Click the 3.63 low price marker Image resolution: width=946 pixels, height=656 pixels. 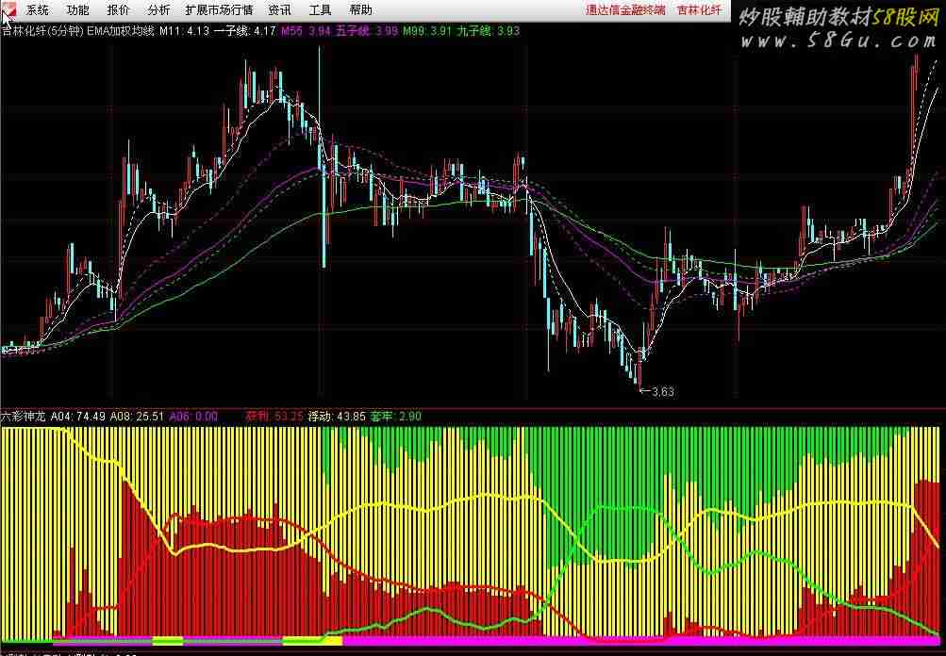tap(661, 391)
